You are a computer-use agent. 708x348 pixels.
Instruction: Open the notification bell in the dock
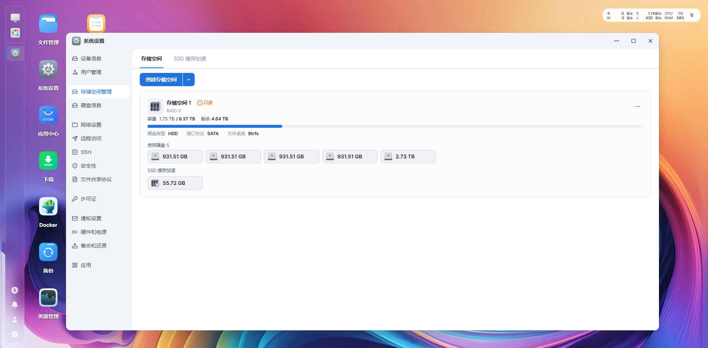pyautogui.click(x=15, y=305)
